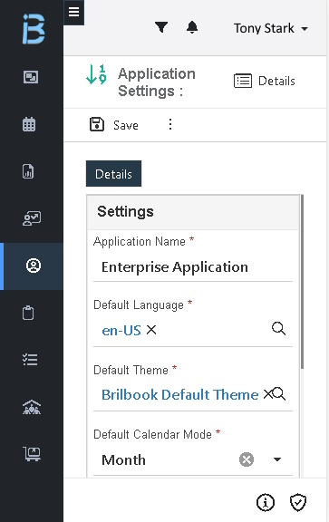Open the clipboard icon in sidebar

[x=28, y=313]
